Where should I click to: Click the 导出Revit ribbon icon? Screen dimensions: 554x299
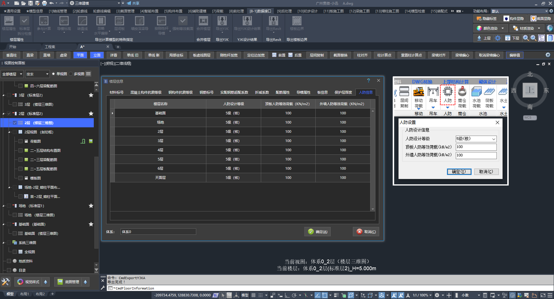click(x=273, y=21)
